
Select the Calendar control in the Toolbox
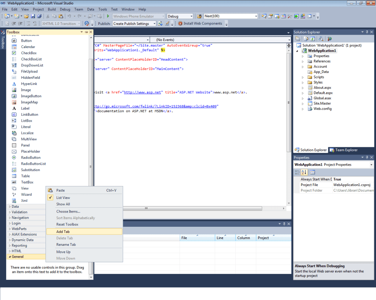pos(28,47)
